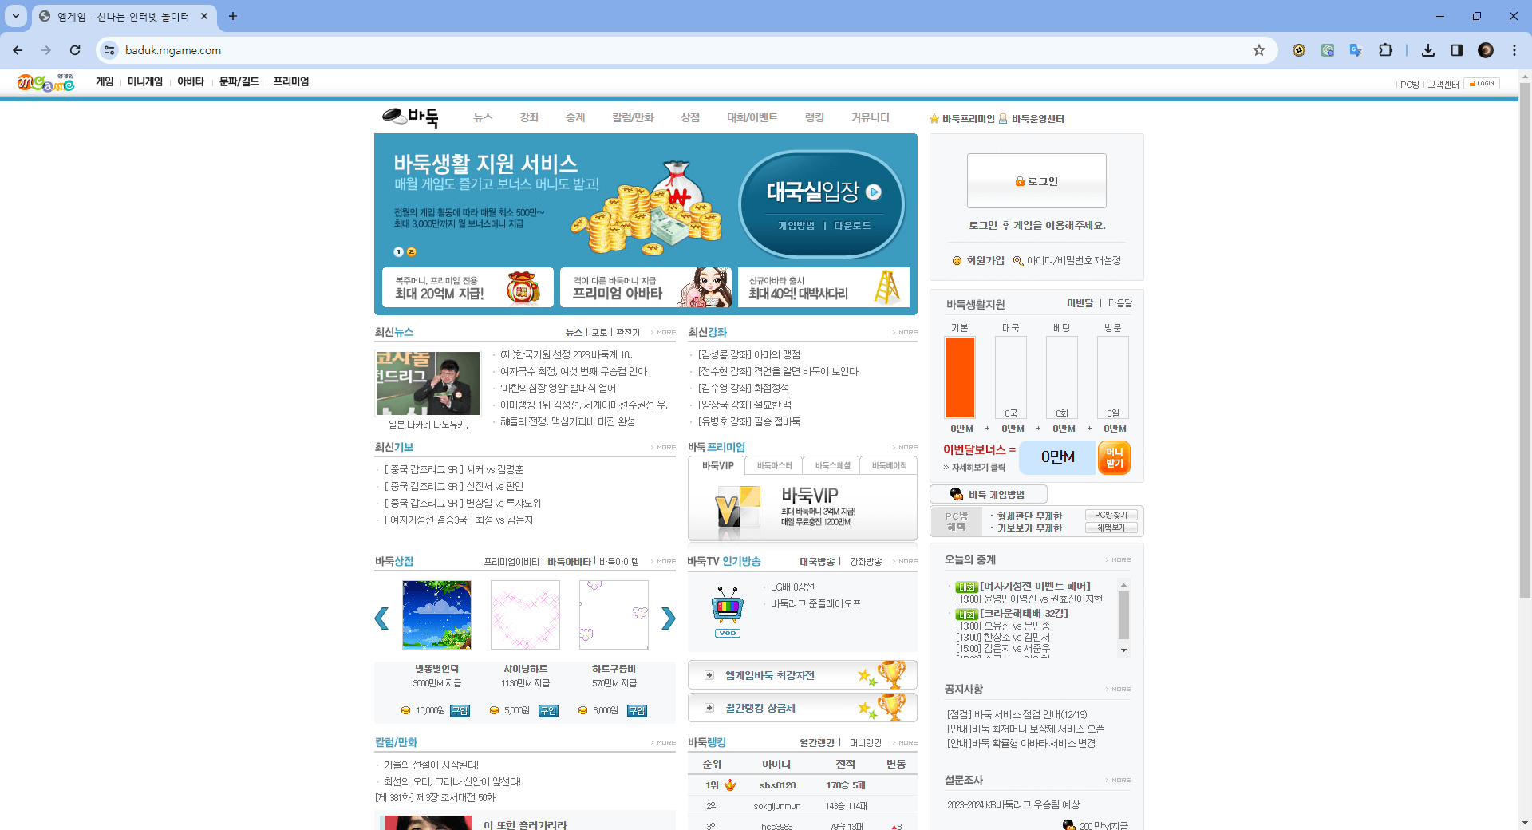Click the 아이디/비밀번호 재설정 magnifier icon
This screenshot has width=1532, height=830.
coord(1018,261)
